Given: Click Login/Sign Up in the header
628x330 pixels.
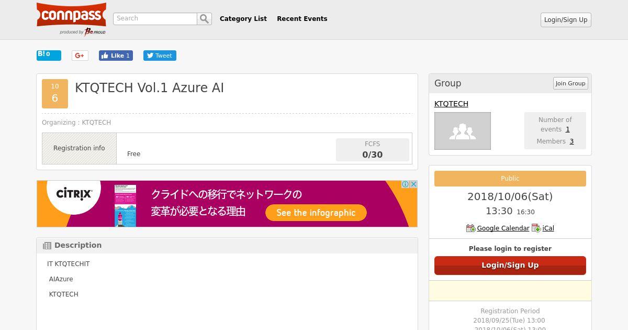Looking at the screenshot, I should (x=566, y=20).
